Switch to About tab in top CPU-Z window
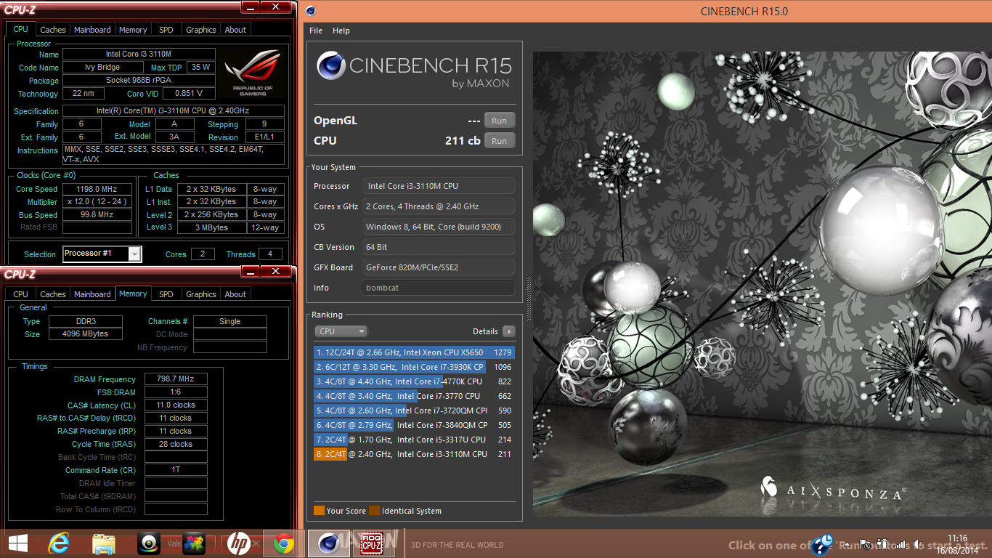The image size is (992, 558). tap(235, 30)
